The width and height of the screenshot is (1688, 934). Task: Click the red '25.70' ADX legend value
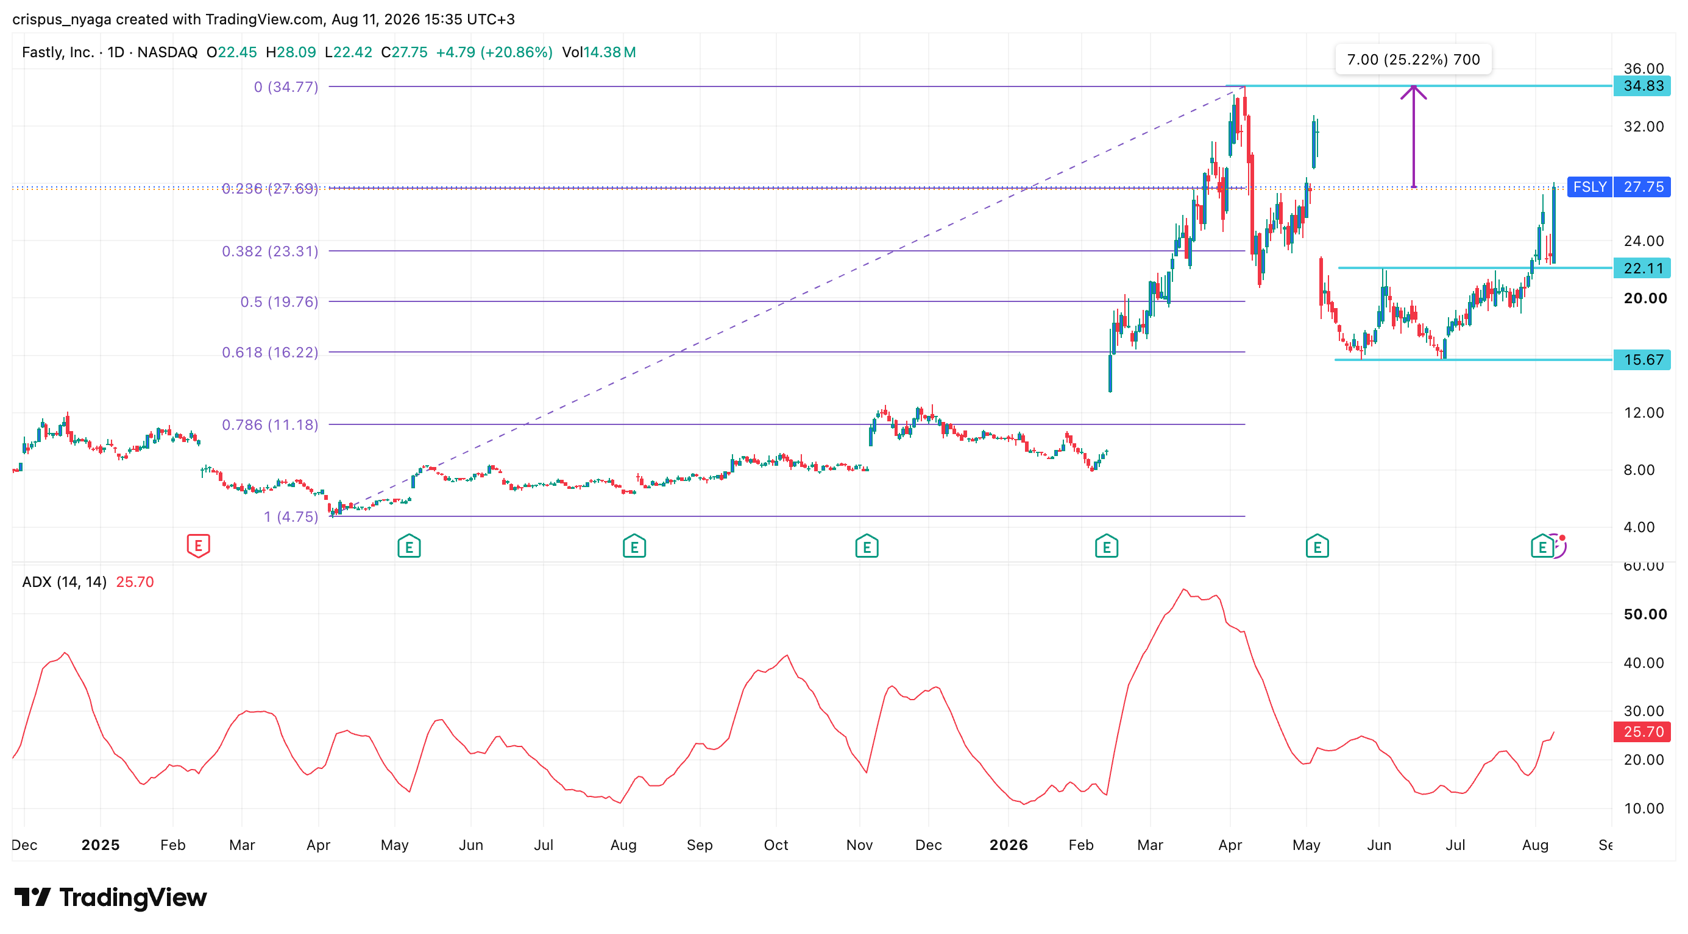(135, 582)
